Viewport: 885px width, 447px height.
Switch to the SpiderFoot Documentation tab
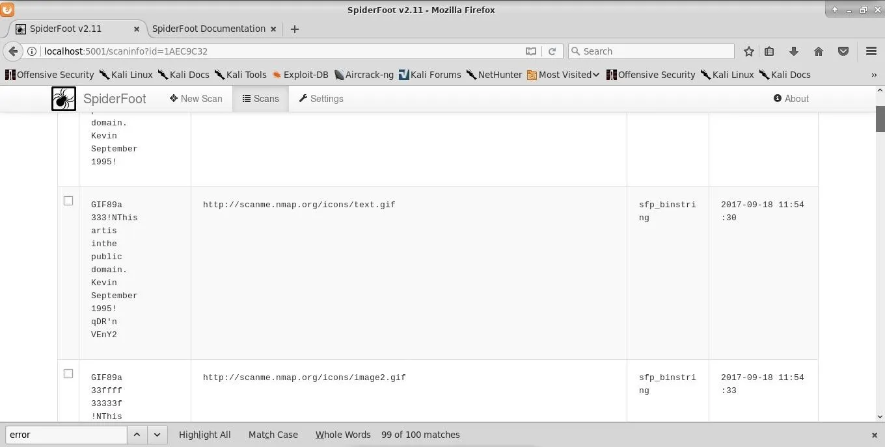pyautogui.click(x=209, y=29)
